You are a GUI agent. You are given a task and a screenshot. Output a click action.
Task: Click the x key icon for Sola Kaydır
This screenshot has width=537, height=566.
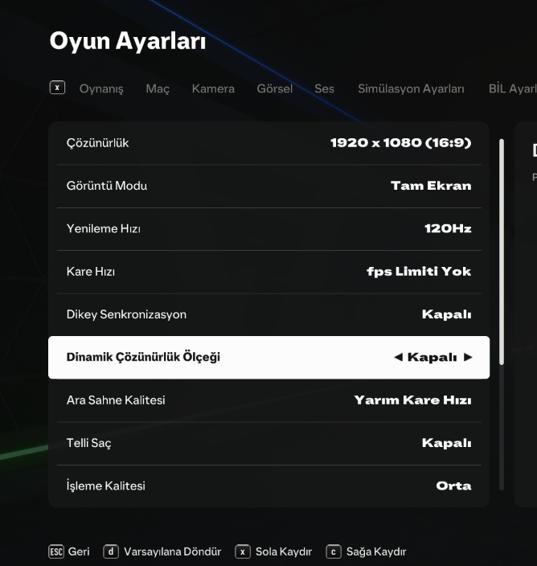point(243,552)
